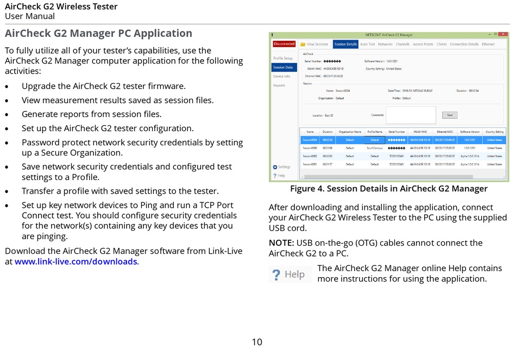
Task: Select the Clients tab
Action: (x=442, y=44)
